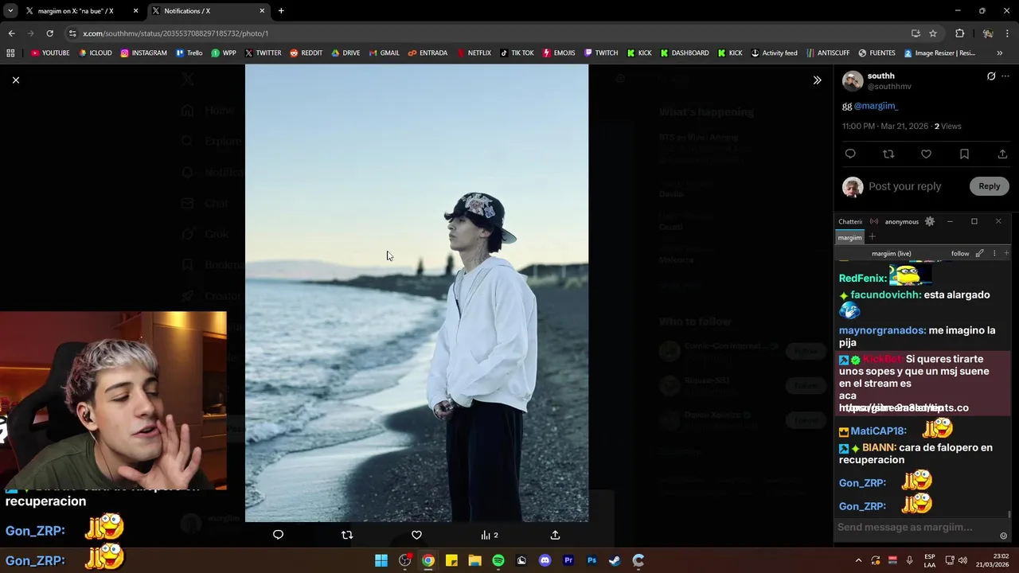The height and width of the screenshot is (573, 1019).
Task: Open the GMAIL bookmark
Action: [384, 53]
